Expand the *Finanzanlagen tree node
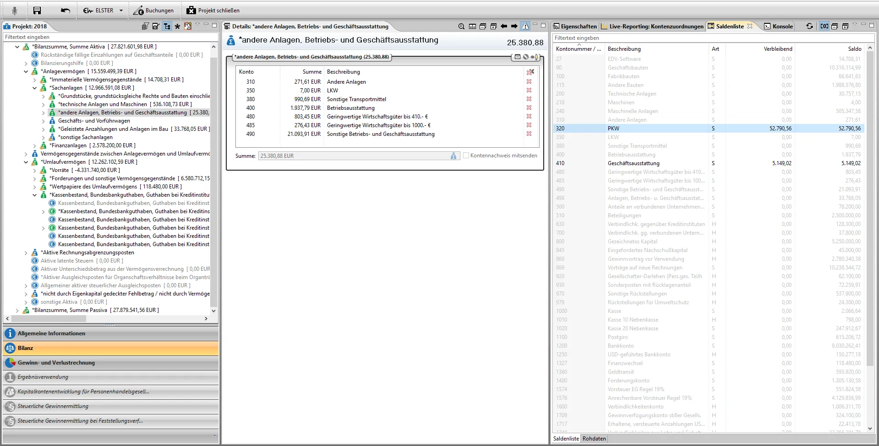The width and height of the screenshot is (879, 446). pos(34,145)
